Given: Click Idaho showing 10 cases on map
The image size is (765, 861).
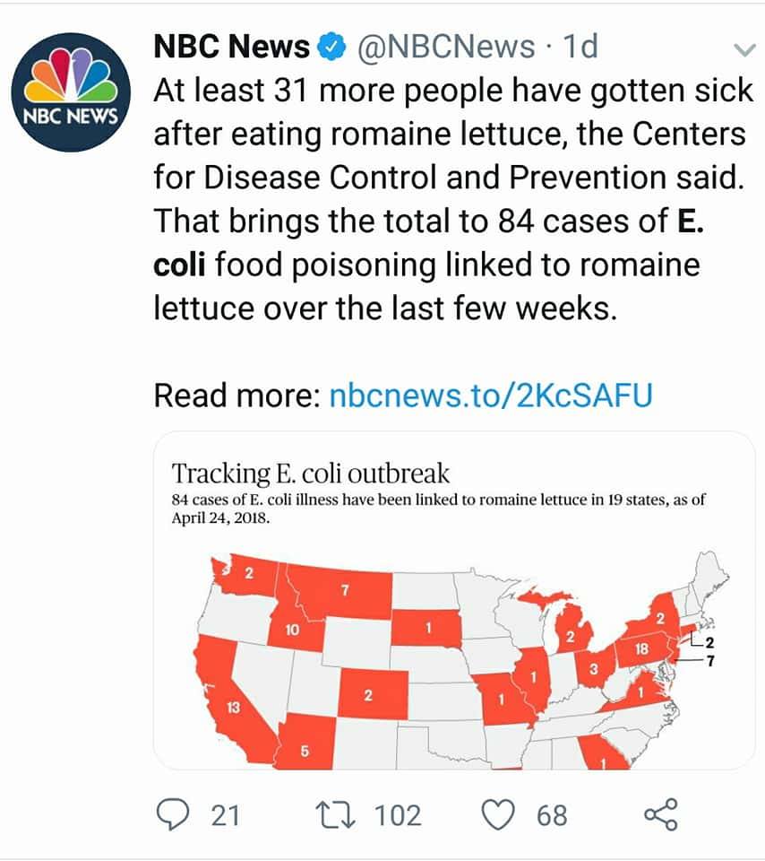Looking at the screenshot, I should 291,630.
